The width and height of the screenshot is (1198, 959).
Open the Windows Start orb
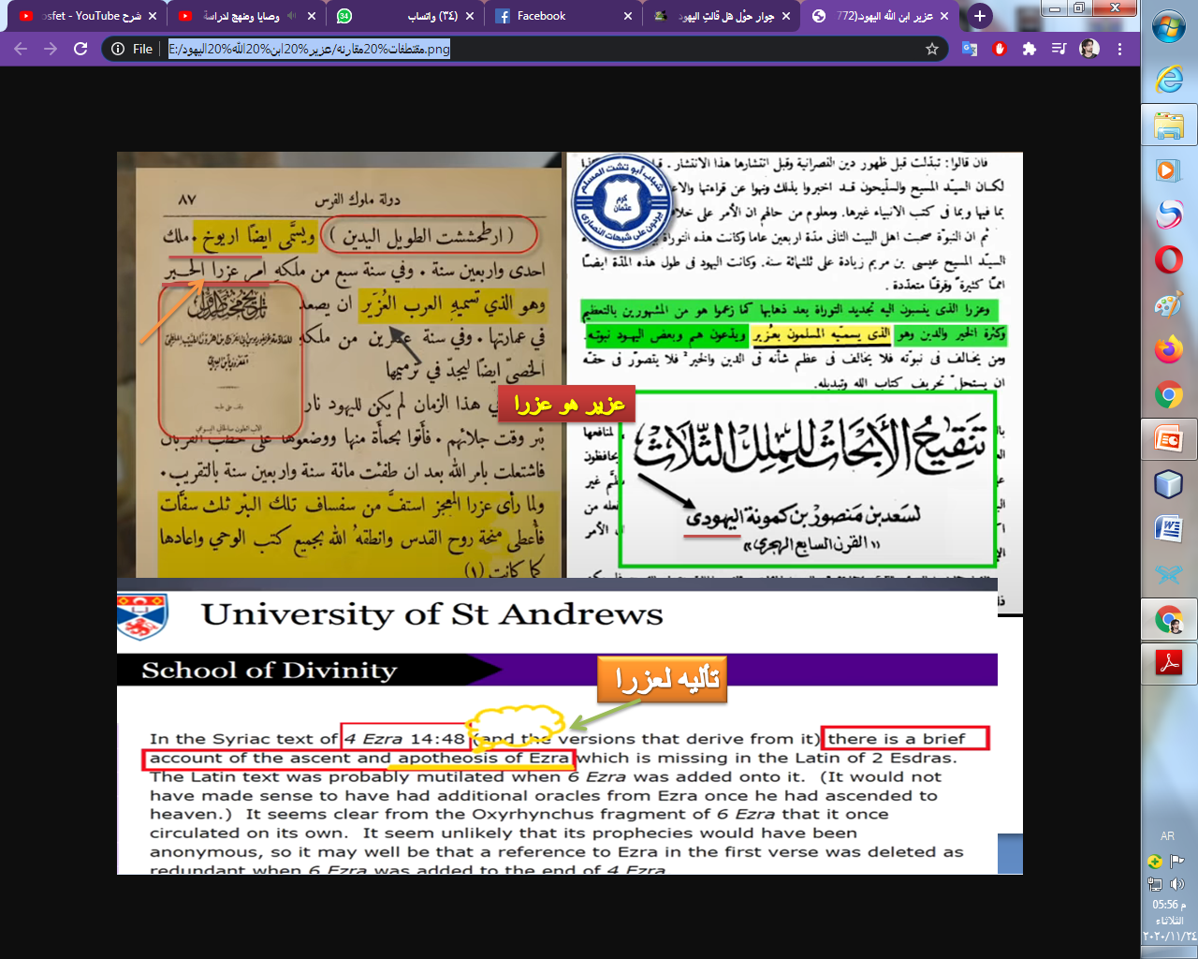coord(1169,27)
